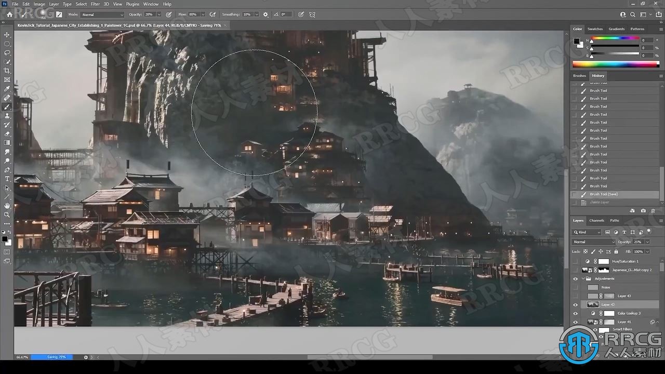The width and height of the screenshot is (665, 374).
Task: Toggle pressure for size icon
Action: pos(301,15)
